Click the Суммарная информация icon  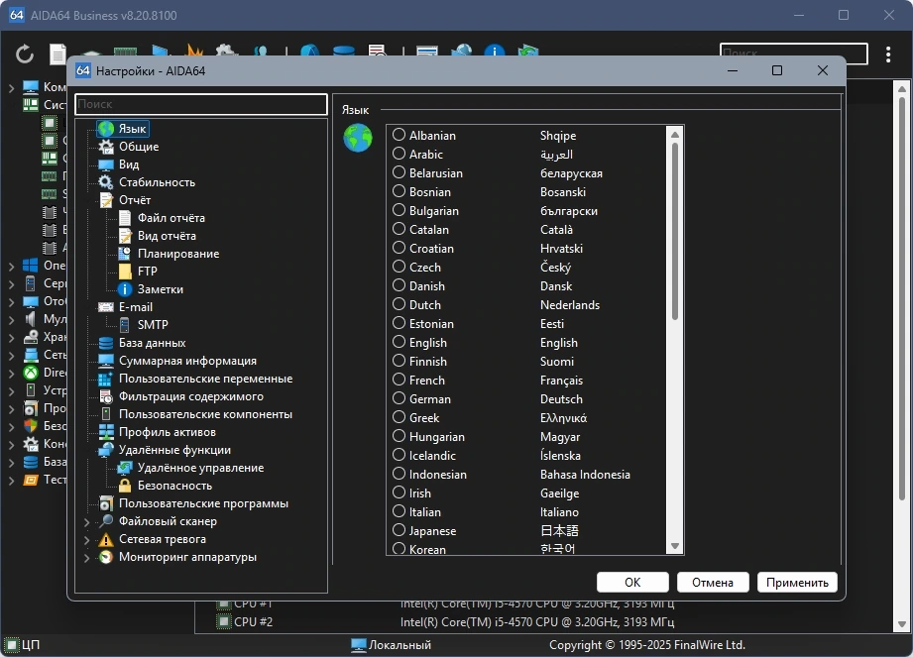106,361
